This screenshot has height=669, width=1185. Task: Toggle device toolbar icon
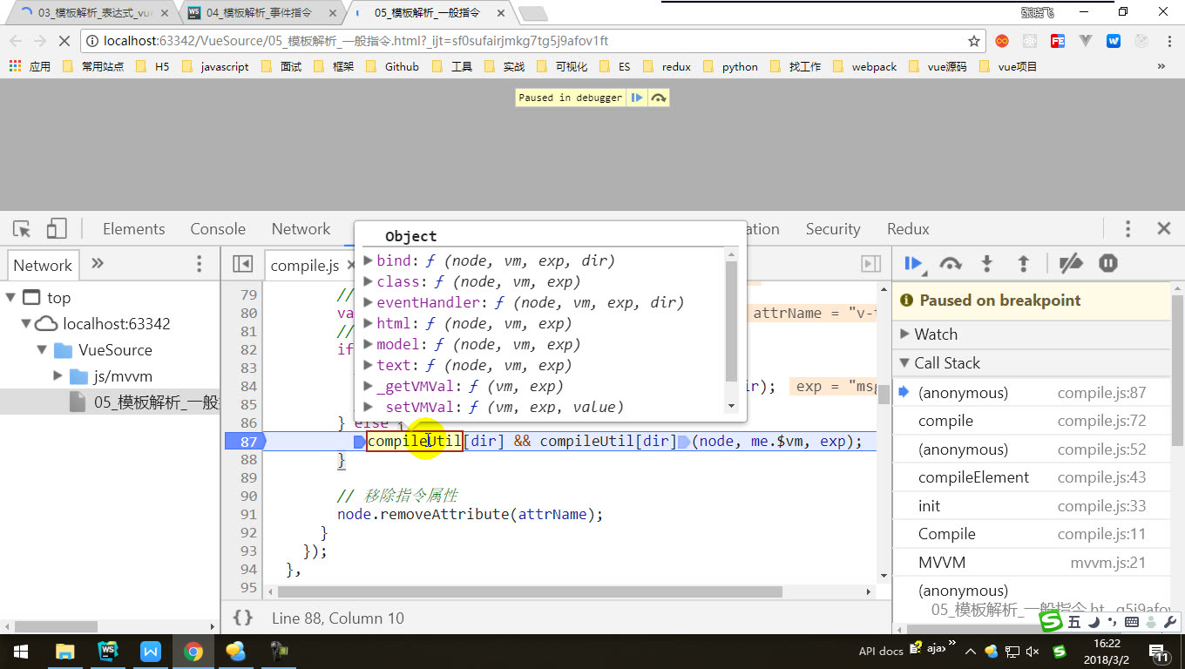tap(57, 229)
